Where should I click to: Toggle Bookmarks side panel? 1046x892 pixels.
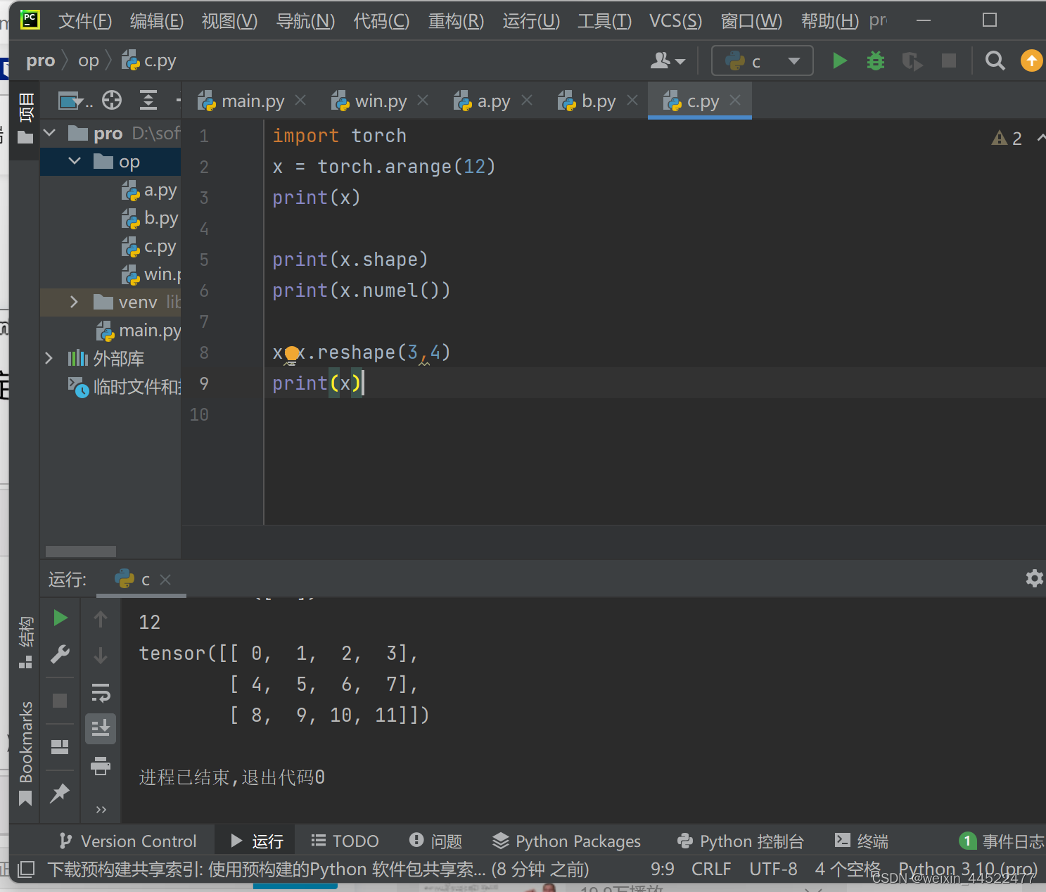(25, 752)
